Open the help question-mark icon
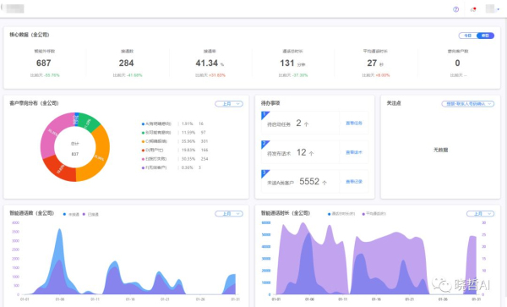Image resolution: width=507 pixels, height=307 pixels. tap(455, 9)
